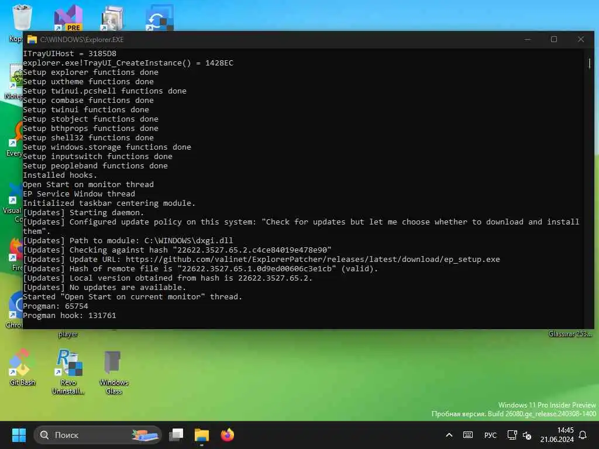Select Glass.rar file on desktop

[x=570, y=334]
